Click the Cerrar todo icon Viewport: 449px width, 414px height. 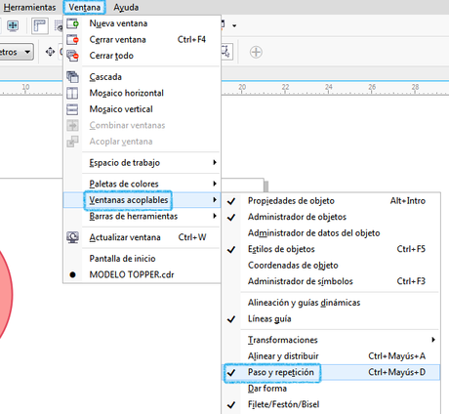[x=72, y=56]
